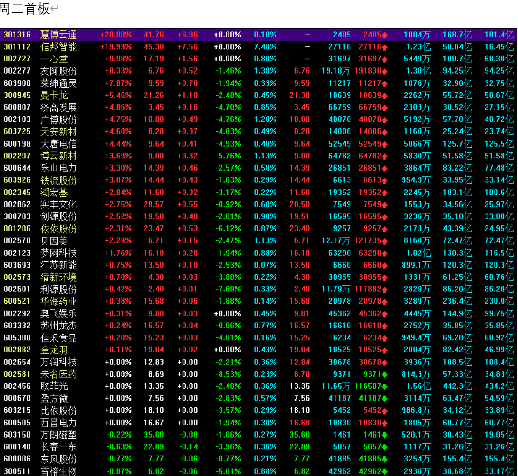The width and height of the screenshot is (518, 476).
Task: Select 贝因美 stock name
Action: click(x=54, y=241)
